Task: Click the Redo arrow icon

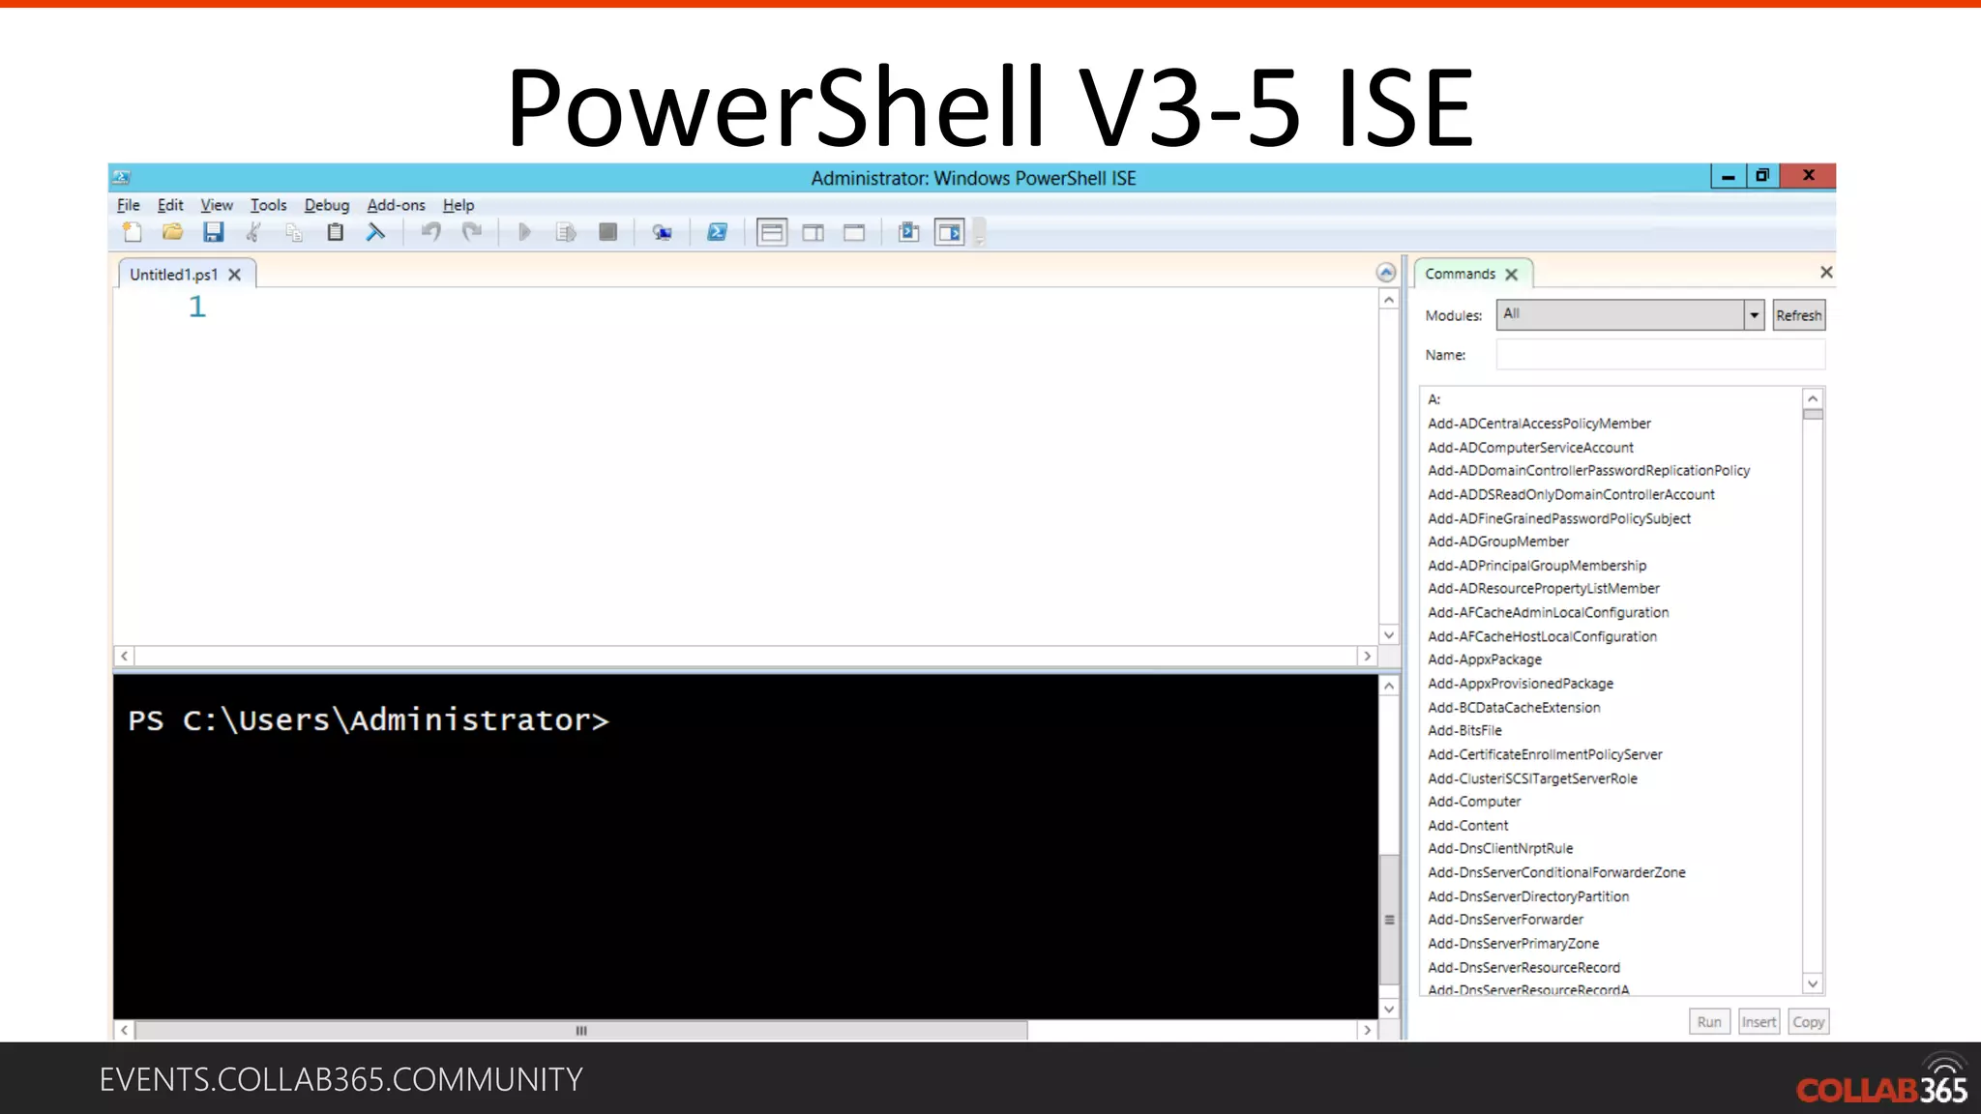Action: pos(472,232)
